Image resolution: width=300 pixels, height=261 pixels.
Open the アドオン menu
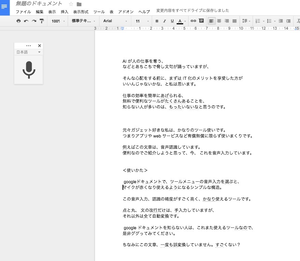tap(126, 12)
